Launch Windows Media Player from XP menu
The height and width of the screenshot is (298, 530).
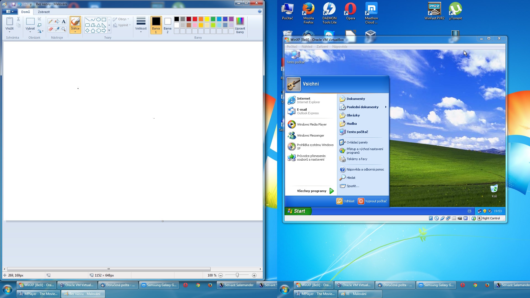[311, 124]
